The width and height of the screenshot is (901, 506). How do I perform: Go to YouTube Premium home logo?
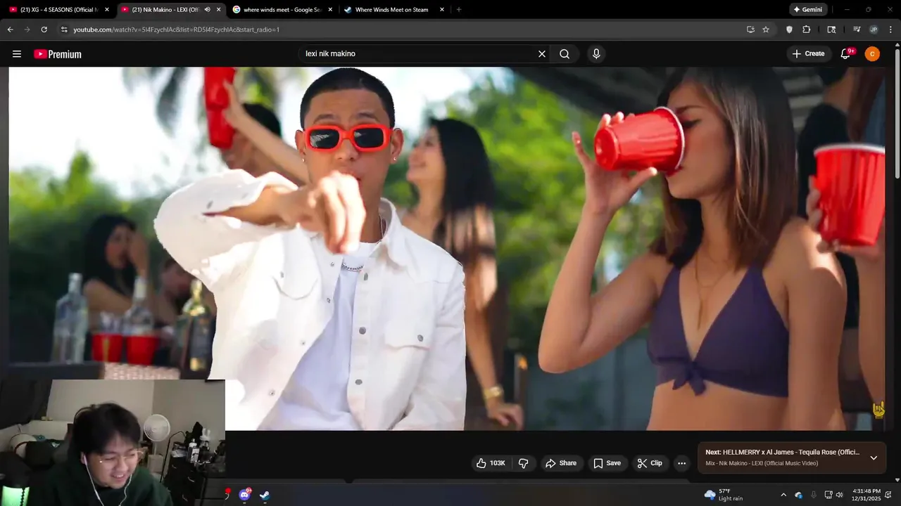tap(58, 54)
